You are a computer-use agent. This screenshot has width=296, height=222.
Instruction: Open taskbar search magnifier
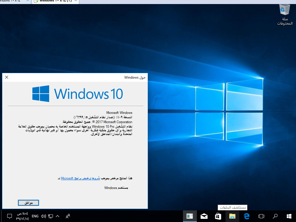[x=275, y=216]
